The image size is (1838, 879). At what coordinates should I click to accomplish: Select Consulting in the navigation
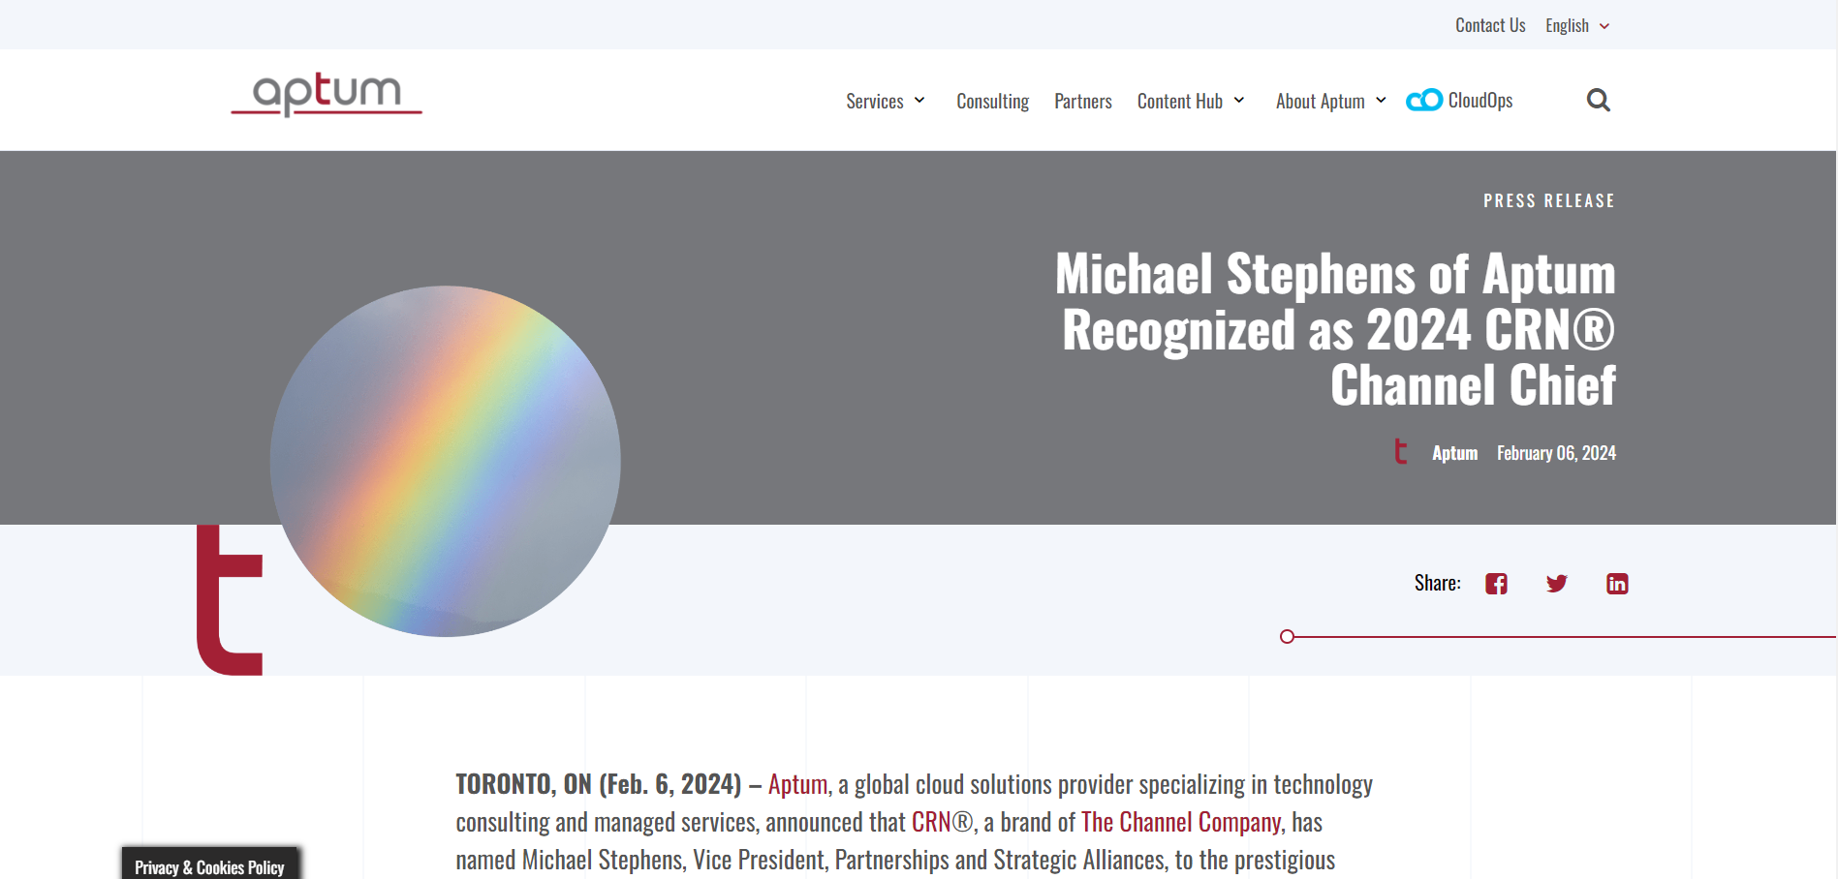[992, 100]
